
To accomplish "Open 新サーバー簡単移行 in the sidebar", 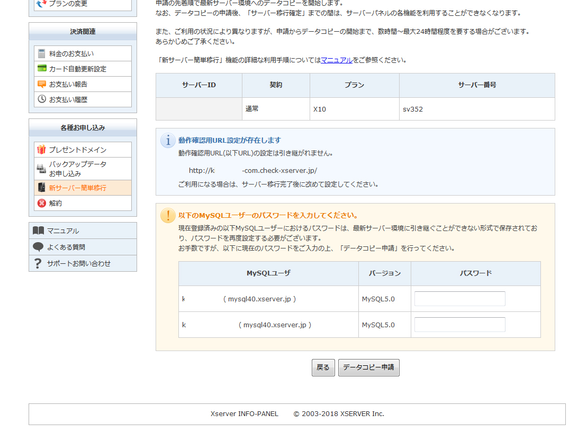I will click(77, 188).
